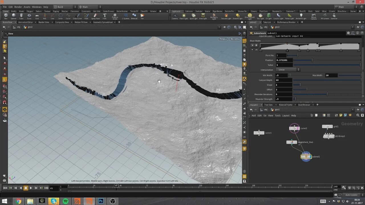Jump to the first frame on playbar
Image resolution: width=365 pixels, height=205 pixels.
5,188
